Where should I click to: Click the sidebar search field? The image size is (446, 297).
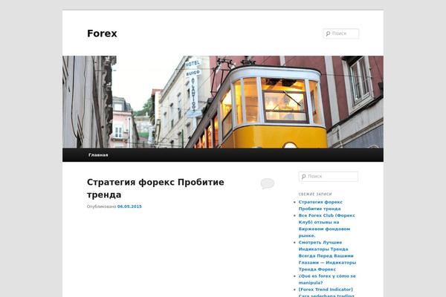[x=329, y=177]
